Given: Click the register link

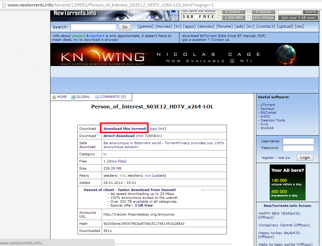Looking at the screenshot, I should point(268,158).
